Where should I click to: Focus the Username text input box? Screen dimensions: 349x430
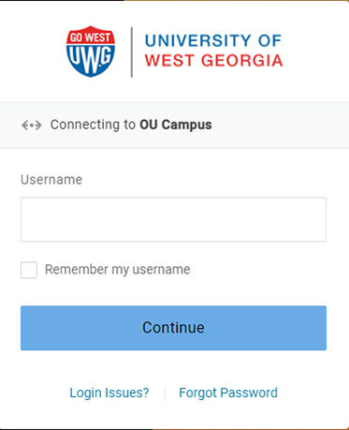tap(173, 219)
